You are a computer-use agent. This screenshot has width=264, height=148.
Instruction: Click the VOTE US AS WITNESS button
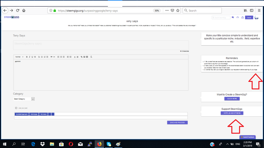tap(232, 113)
